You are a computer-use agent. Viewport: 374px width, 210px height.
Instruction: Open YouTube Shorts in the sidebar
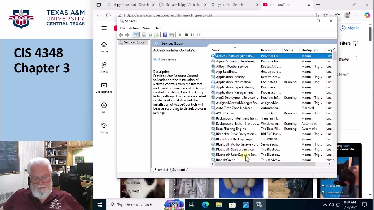coord(104,67)
